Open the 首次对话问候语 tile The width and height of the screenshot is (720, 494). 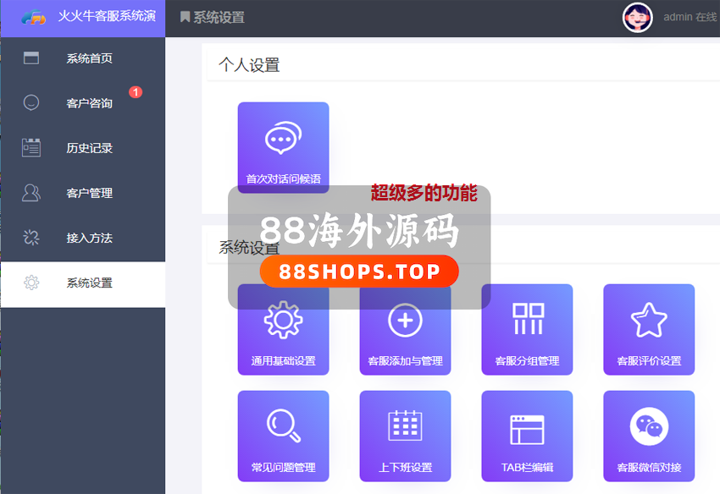(283, 147)
